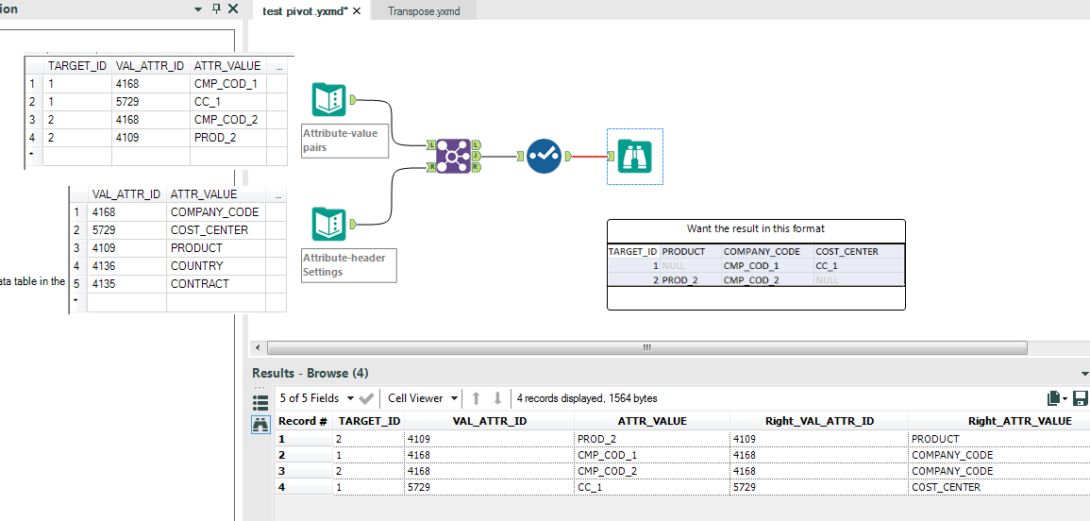Select the Browse tool with binoculars

[x=635, y=156]
